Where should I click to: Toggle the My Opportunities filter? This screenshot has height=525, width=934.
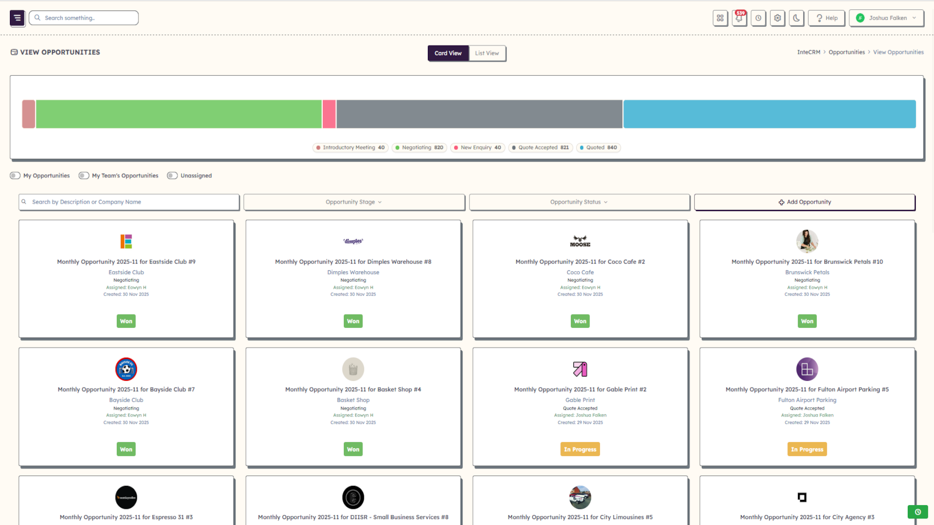click(x=14, y=175)
